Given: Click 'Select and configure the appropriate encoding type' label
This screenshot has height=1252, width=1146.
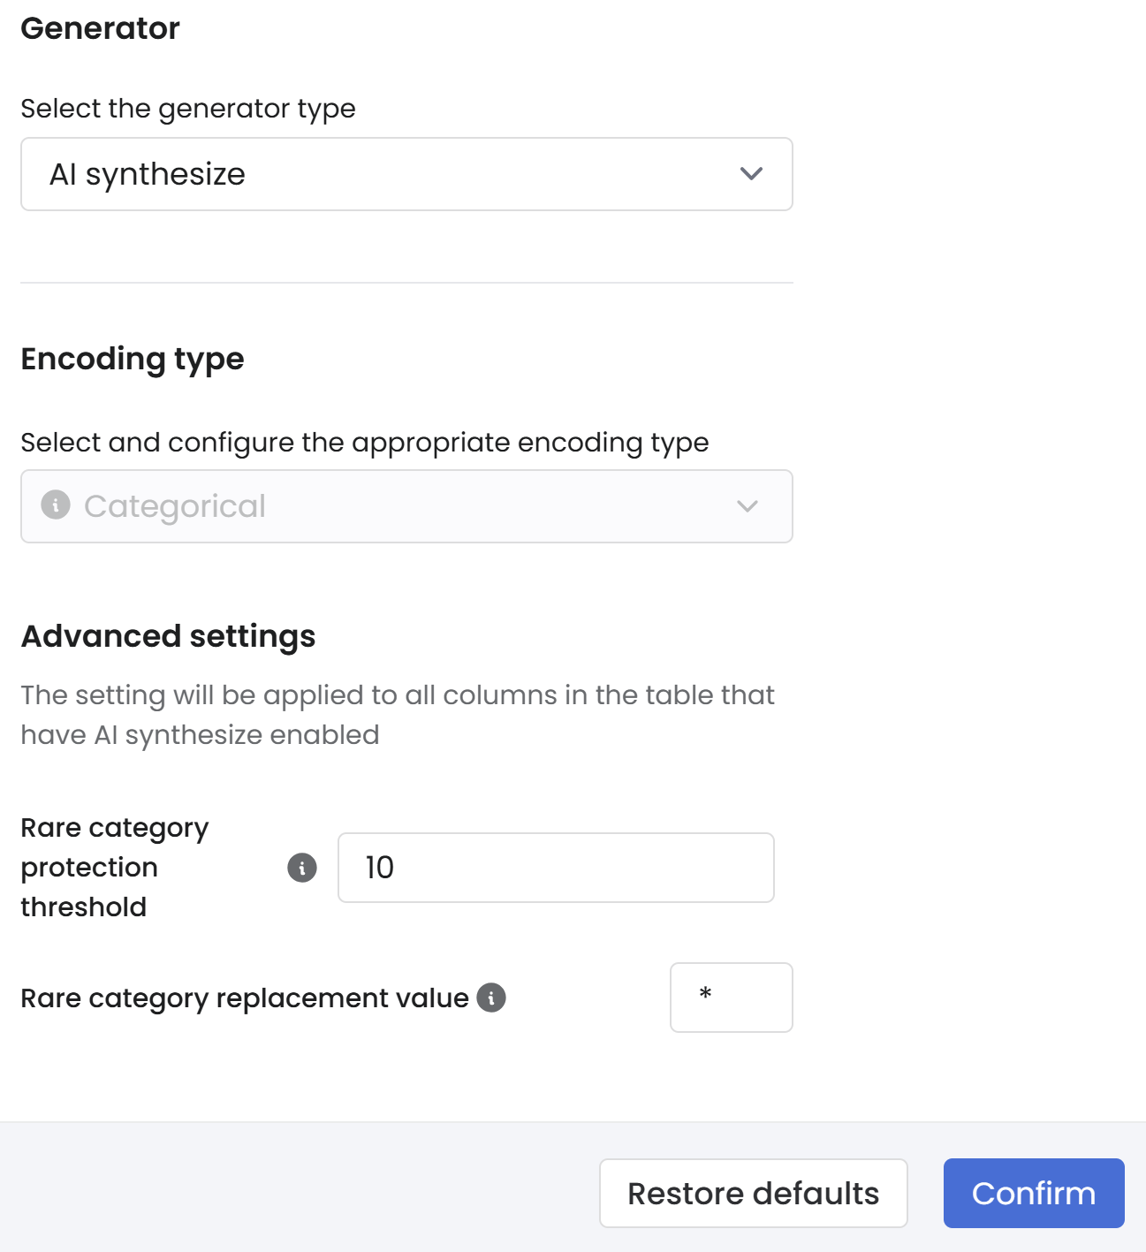Looking at the screenshot, I should (x=364, y=442).
